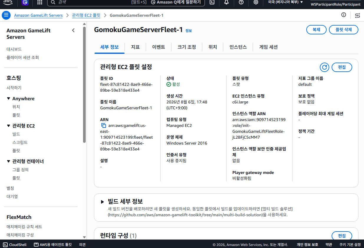
Task: Select the 인스턴스 tab
Action: pyautogui.click(x=238, y=47)
